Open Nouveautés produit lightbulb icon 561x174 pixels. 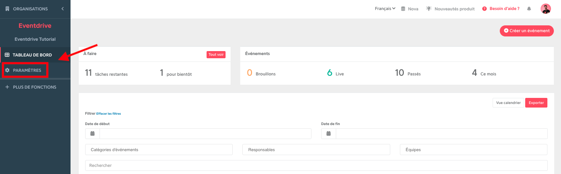(x=429, y=9)
